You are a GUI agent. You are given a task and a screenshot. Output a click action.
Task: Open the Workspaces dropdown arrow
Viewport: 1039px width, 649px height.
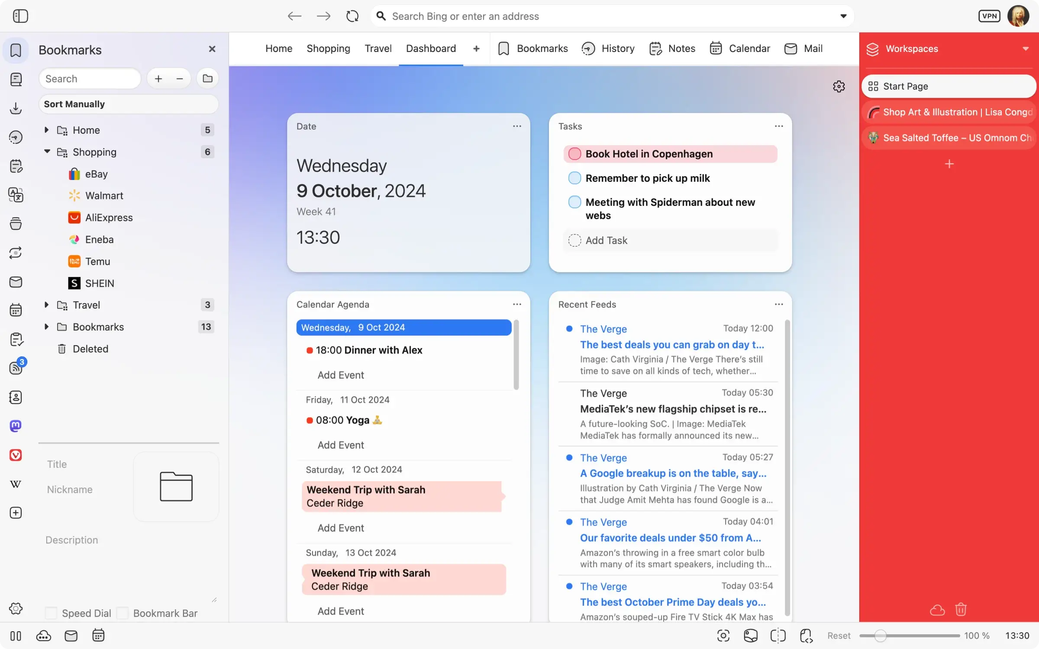(x=1025, y=48)
